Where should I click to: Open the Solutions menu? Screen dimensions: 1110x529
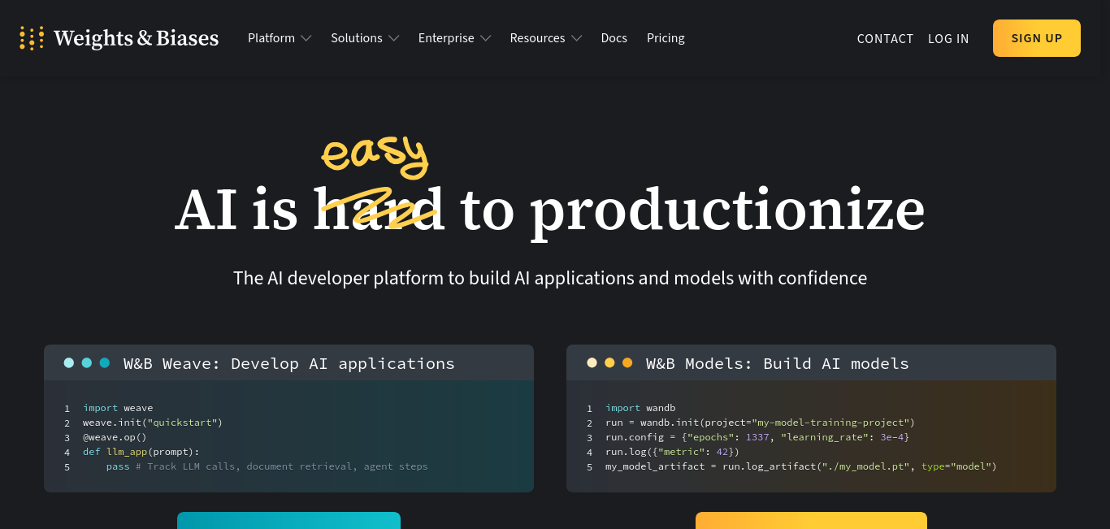(357, 38)
